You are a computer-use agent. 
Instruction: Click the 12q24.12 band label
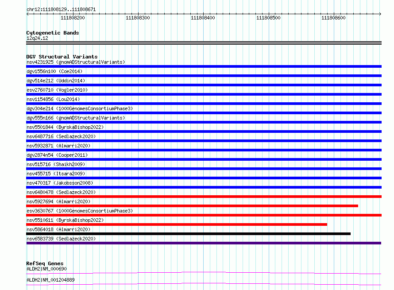pos(37,38)
